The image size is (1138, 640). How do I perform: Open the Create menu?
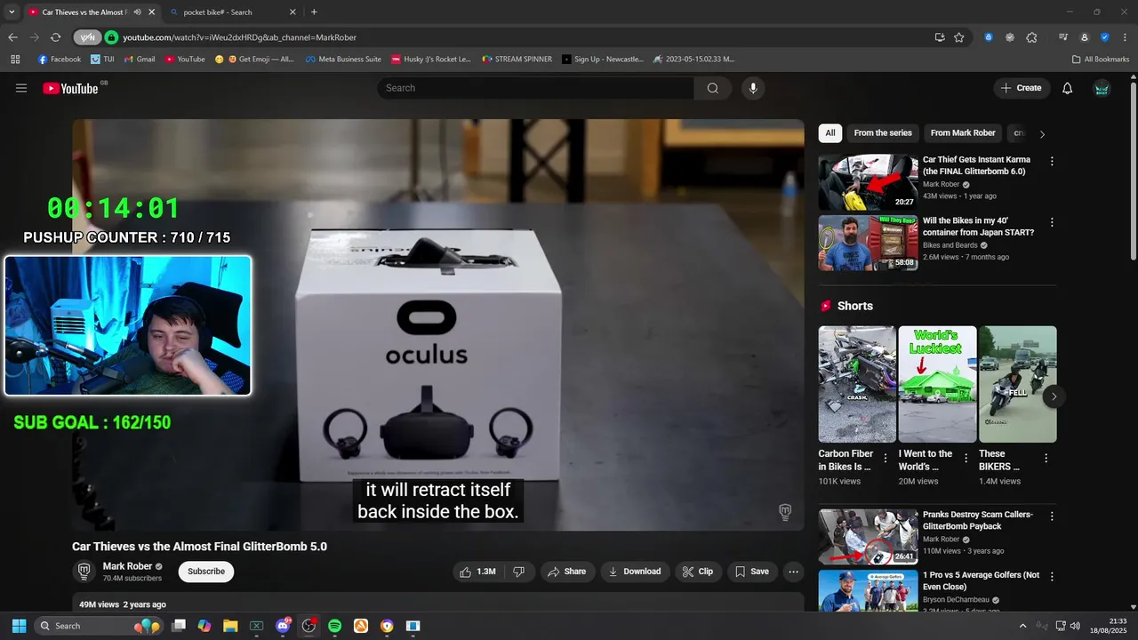[1022, 88]
